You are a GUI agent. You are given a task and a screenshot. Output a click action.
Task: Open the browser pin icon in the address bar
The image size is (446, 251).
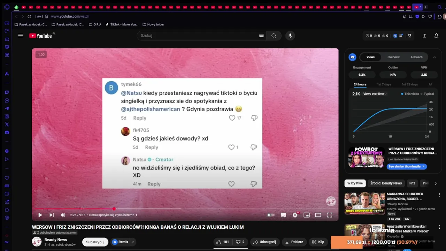pos(404,16)
